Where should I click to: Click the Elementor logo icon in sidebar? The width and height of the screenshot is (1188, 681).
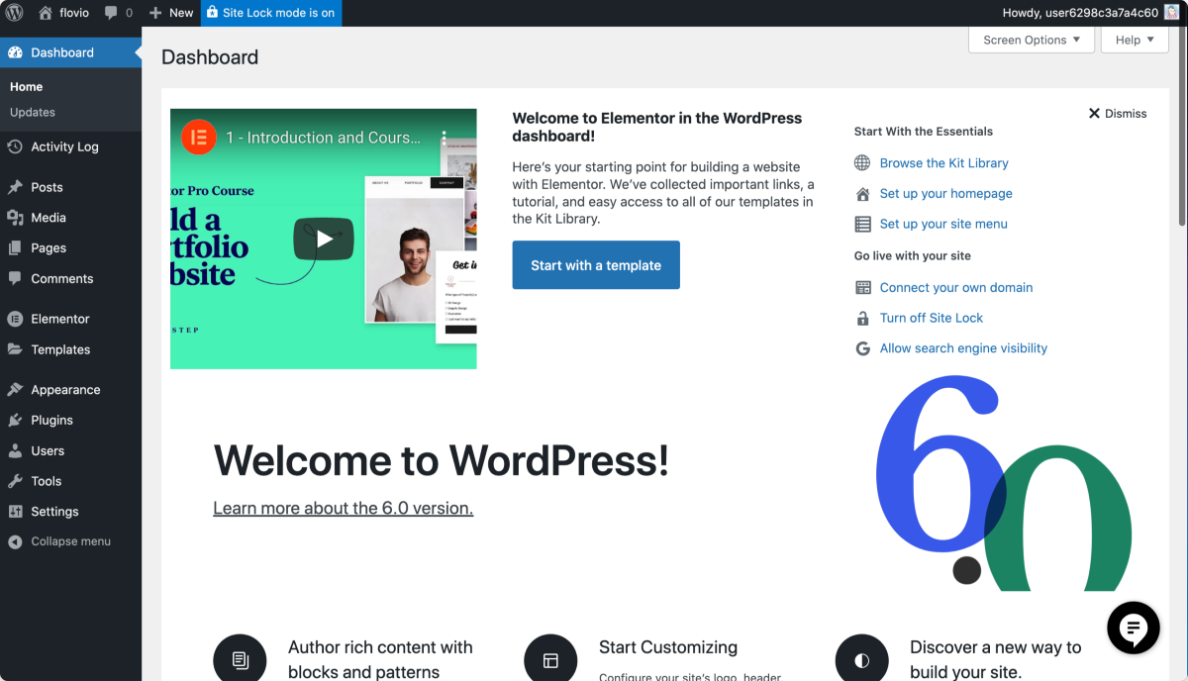tap(15, 319)
